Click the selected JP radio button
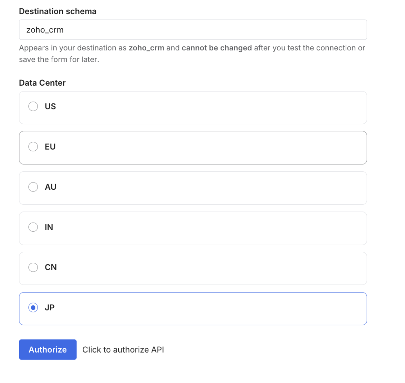The width and height of the screenshot is (405, 383). [33, 308]
